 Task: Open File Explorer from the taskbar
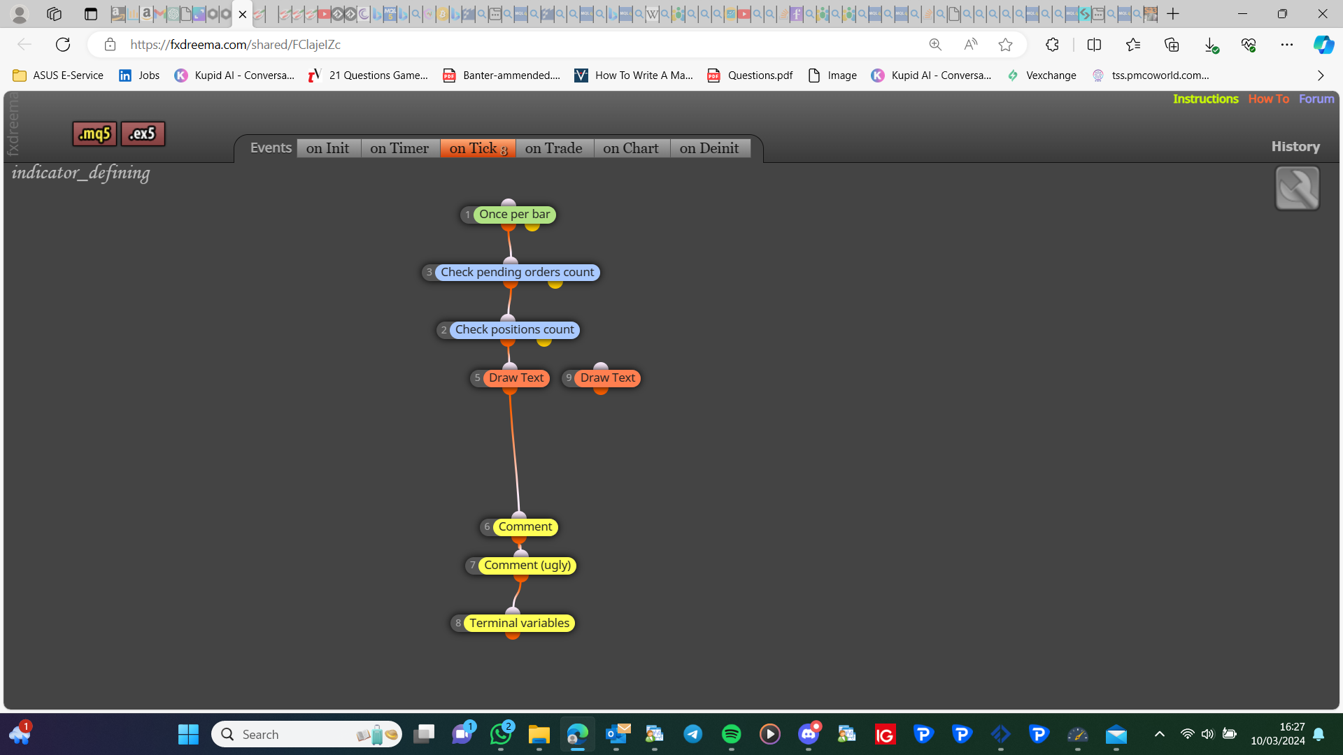click(x=539, y=735)
